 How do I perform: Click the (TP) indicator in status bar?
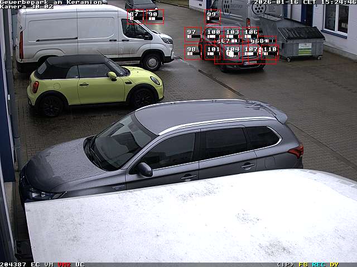pos(285,264)
